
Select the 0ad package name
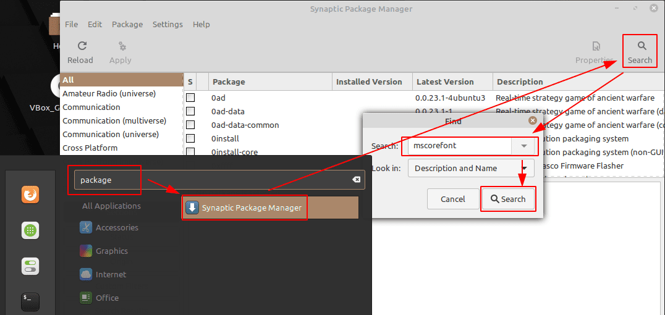218,98
